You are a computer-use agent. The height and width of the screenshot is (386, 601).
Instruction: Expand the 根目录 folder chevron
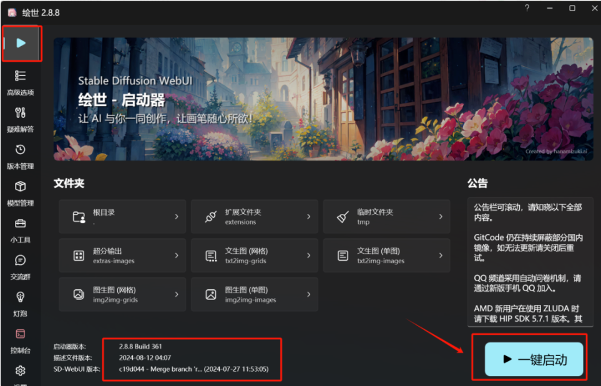coord(177,217)
